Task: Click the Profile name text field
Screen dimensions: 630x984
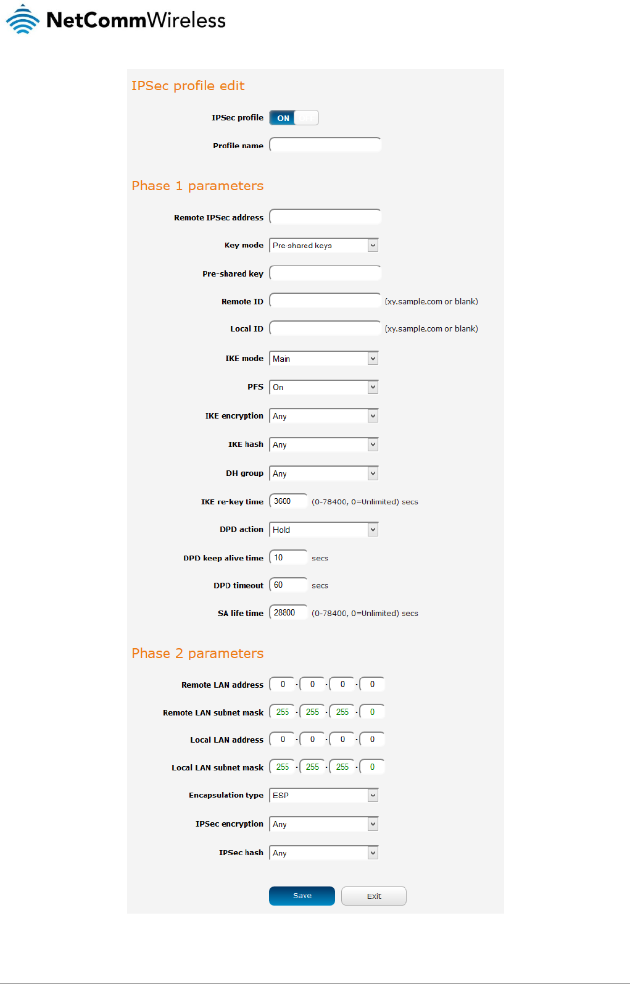Action: [325, 145]
